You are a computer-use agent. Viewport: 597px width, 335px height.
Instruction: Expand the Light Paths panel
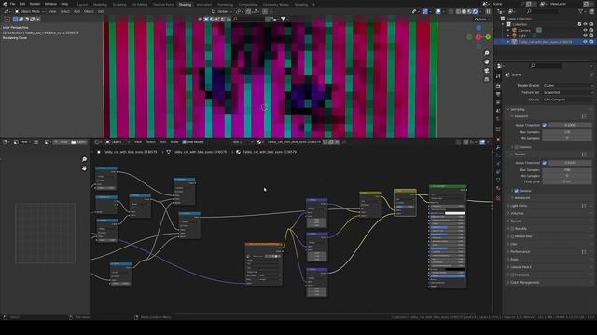(x=519, y=206)
